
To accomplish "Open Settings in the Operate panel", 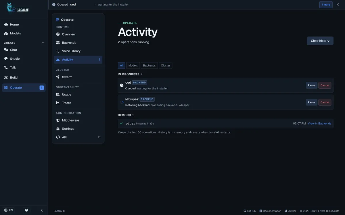I will pyautogui.click(x=78, y=128).
